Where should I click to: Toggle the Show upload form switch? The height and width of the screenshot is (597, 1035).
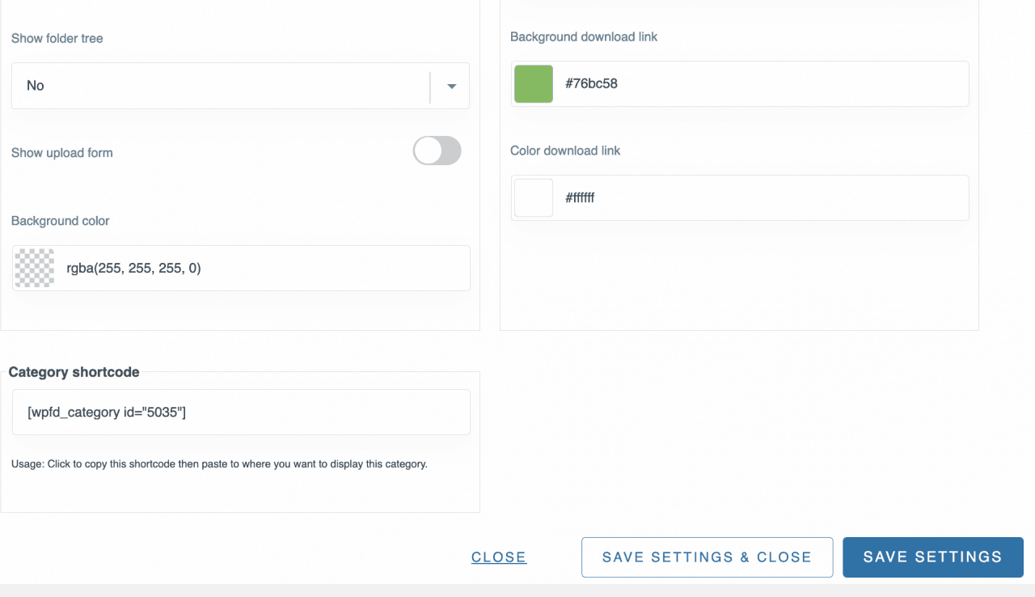point(437,151)
